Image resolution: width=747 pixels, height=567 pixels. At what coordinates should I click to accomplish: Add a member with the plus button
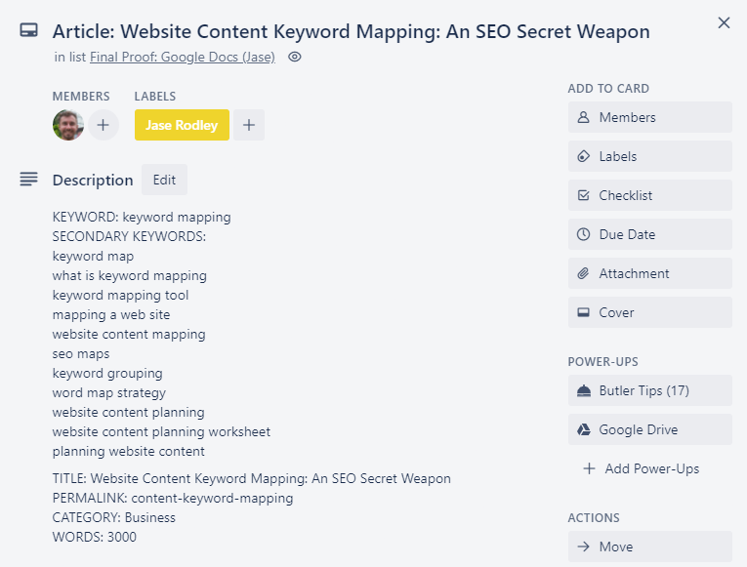click(103, 125)
